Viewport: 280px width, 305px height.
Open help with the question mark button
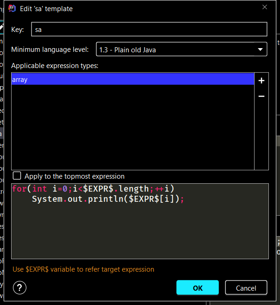click(x=19, y=288)
